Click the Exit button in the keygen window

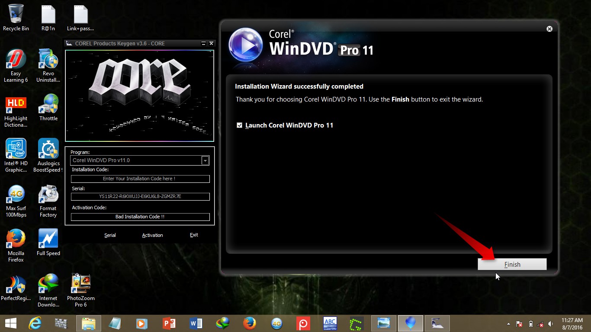(194, 235)
